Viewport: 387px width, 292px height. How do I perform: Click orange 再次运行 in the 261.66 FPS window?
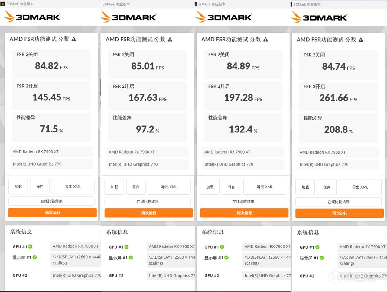[x=340, y=213]
